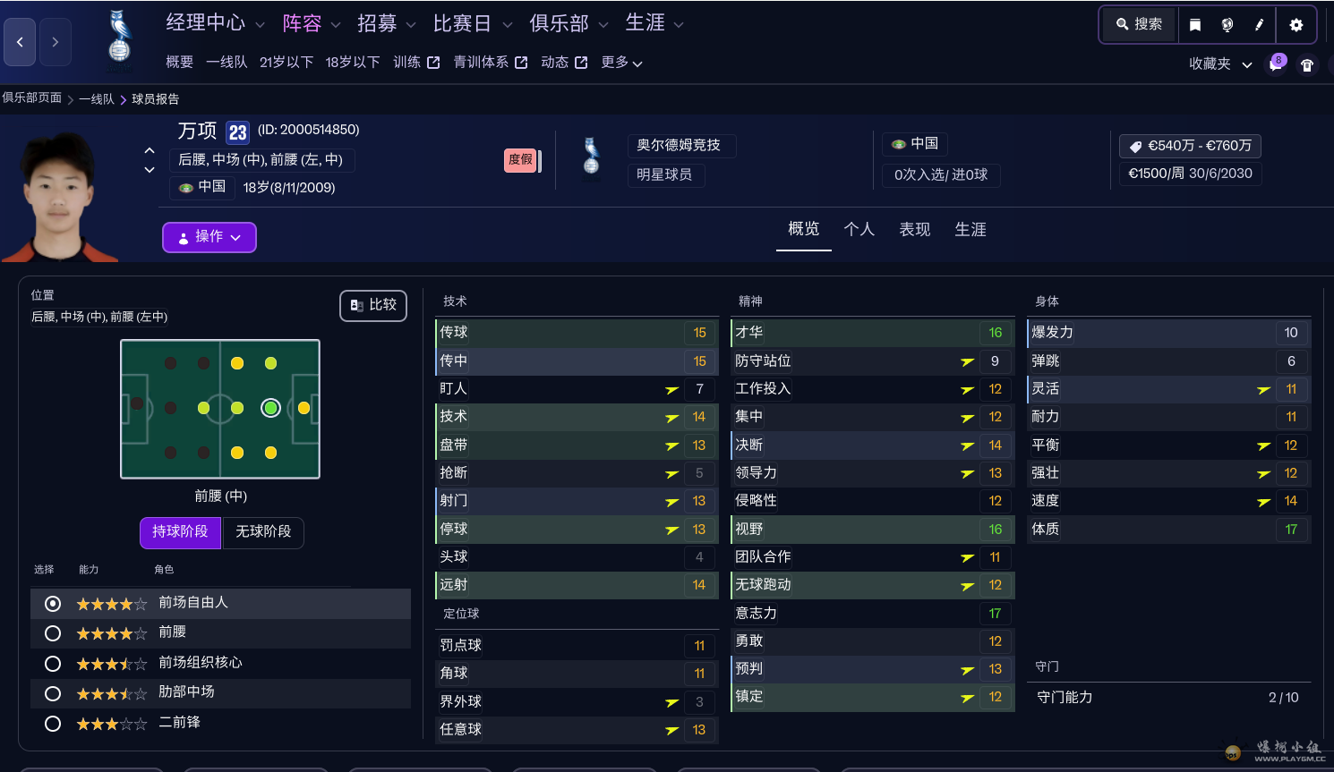Open the search with the magnifier icon
The width and height of the screenshot is (1334, 772).
[1137, 24]
